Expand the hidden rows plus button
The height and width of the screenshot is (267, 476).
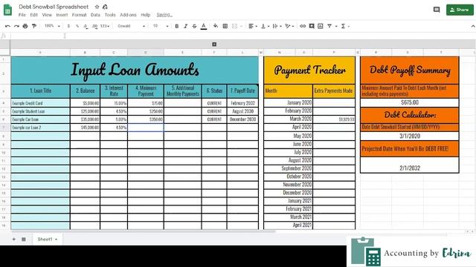tap(214, 44)
